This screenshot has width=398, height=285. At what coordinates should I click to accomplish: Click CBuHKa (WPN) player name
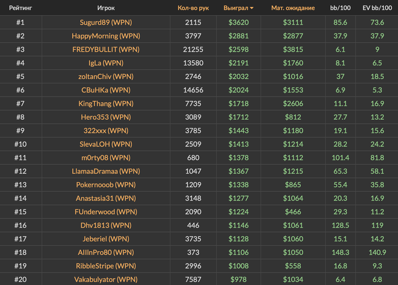click(106, 90)
